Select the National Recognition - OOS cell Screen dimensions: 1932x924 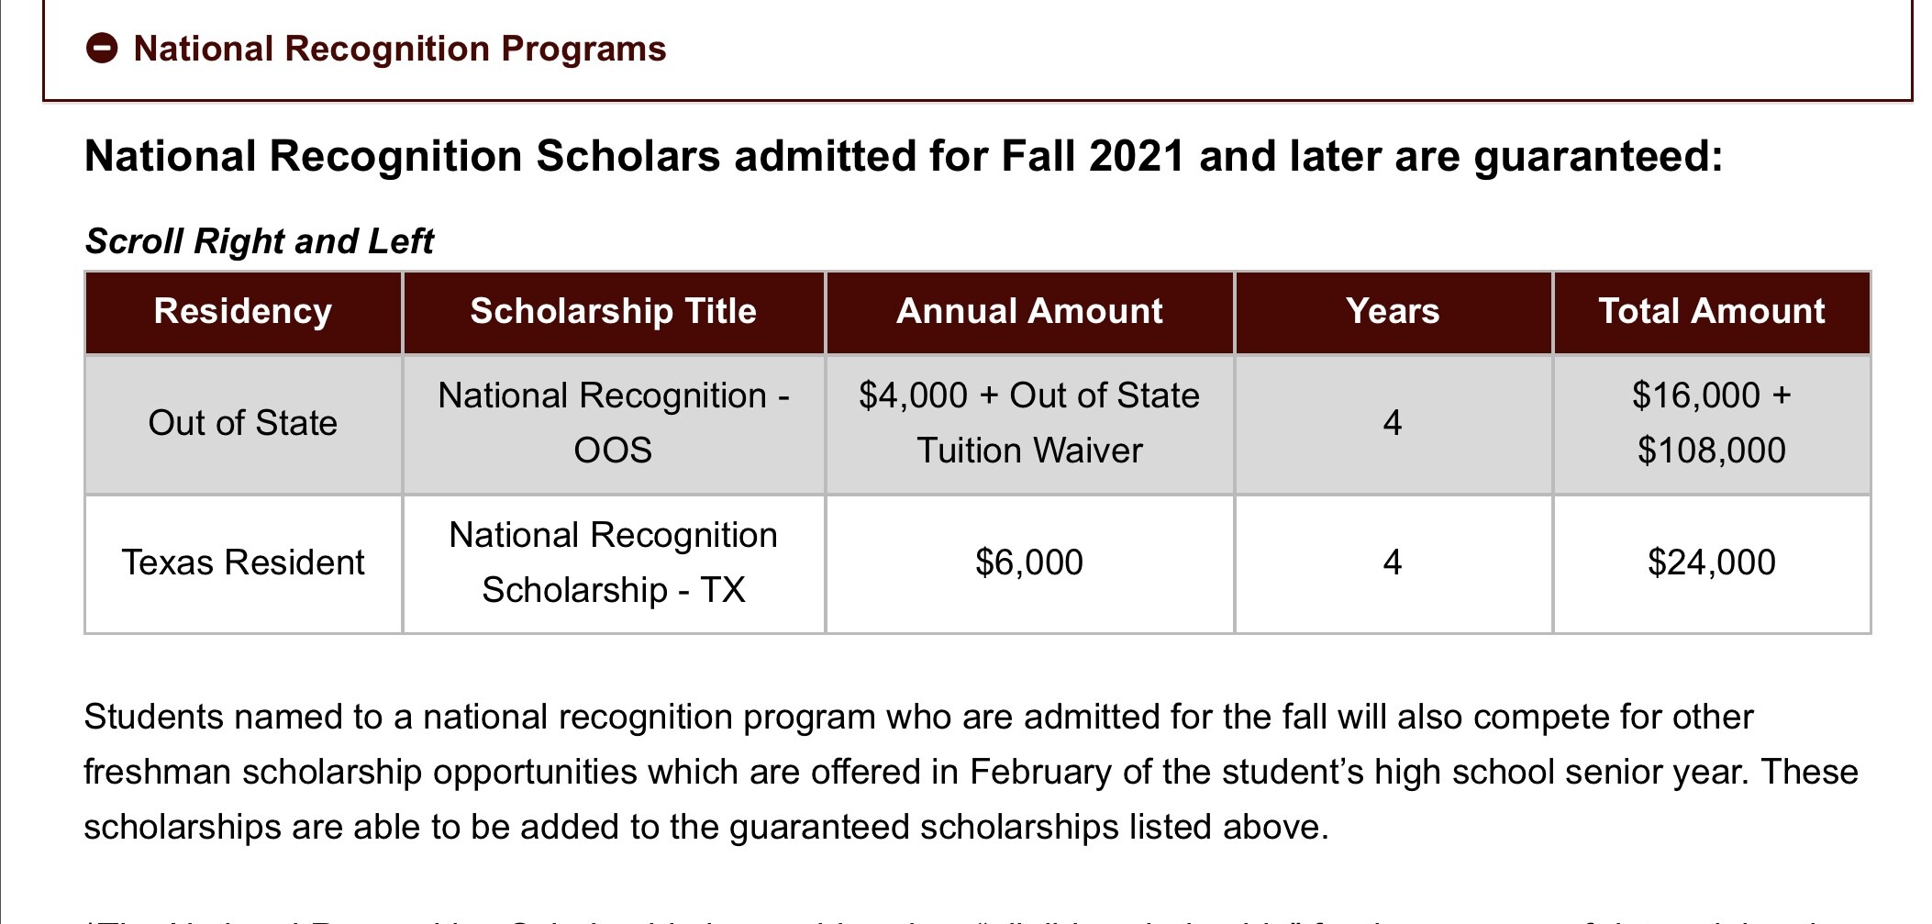613,423
